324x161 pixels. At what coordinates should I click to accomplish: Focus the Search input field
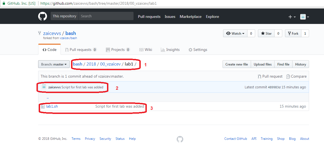(x=106, y=16)
